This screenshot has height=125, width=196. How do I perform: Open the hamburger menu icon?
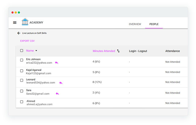pyautogui.click(x=15, y=23)
